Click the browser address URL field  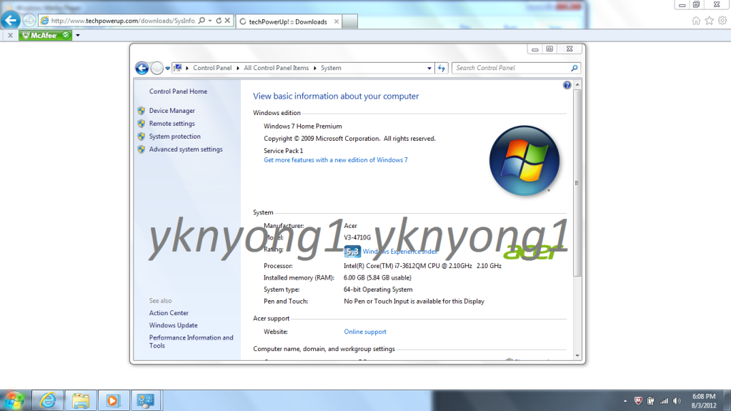click(x=123, y=21)
